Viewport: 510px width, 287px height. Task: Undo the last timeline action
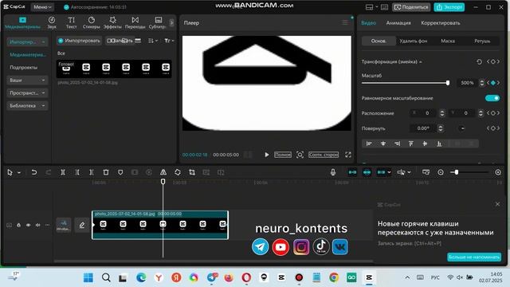(33, 172)
